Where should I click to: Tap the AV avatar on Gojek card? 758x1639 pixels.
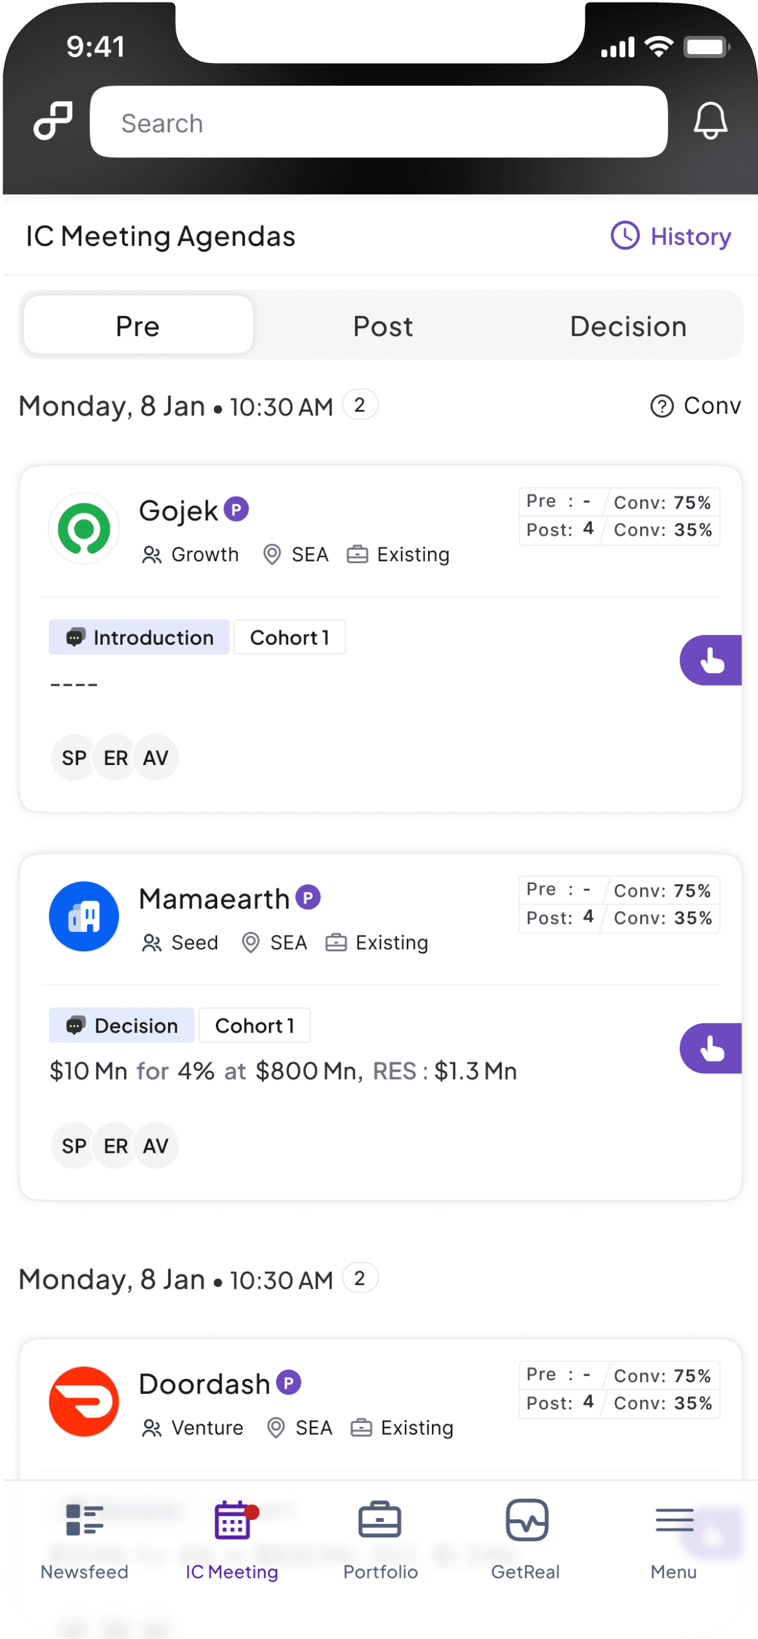[156, 757]
